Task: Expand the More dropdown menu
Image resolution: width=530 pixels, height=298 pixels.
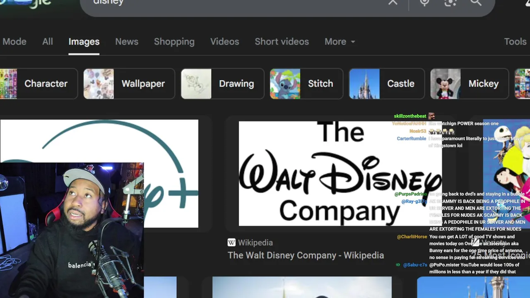Action: (x=340, y=42)
